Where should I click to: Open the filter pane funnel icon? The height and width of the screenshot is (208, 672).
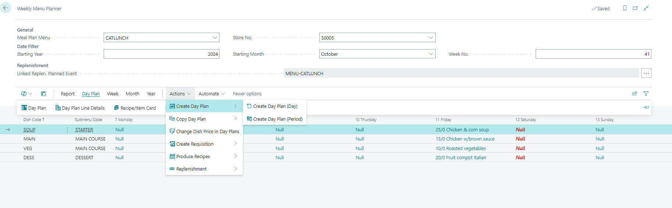point(646,94)
